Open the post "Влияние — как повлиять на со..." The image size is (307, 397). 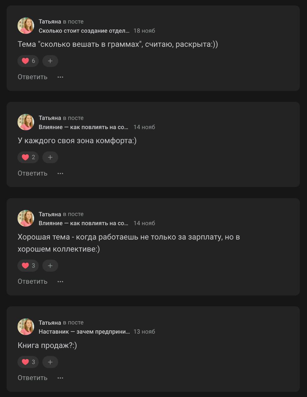(84, 127)
